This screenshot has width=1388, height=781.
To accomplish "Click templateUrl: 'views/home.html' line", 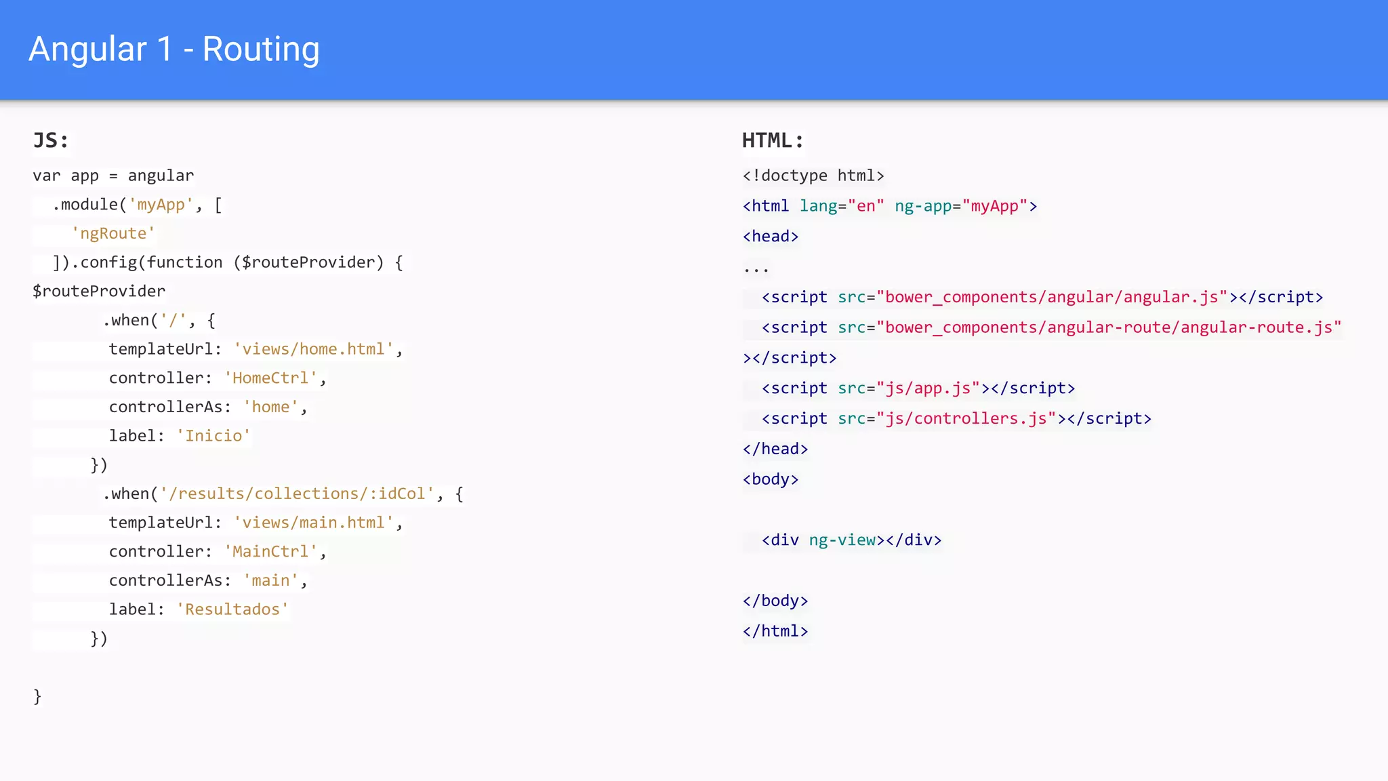I will (x=256, y=349).
